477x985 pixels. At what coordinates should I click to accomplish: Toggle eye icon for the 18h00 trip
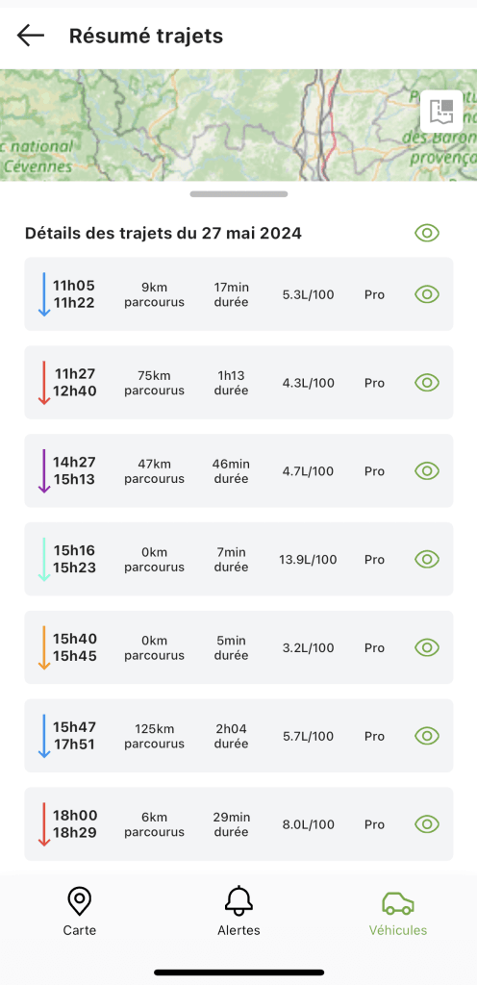pos(427,824)
